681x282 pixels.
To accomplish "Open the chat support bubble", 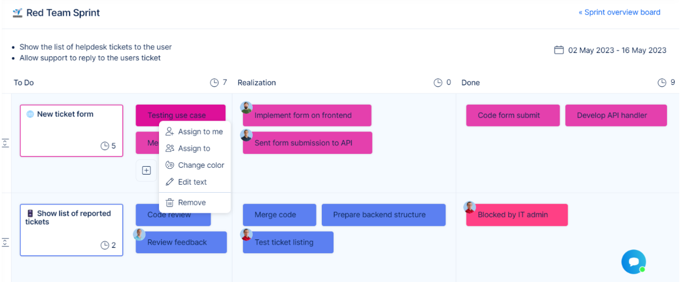I will [x=633, y=262].
